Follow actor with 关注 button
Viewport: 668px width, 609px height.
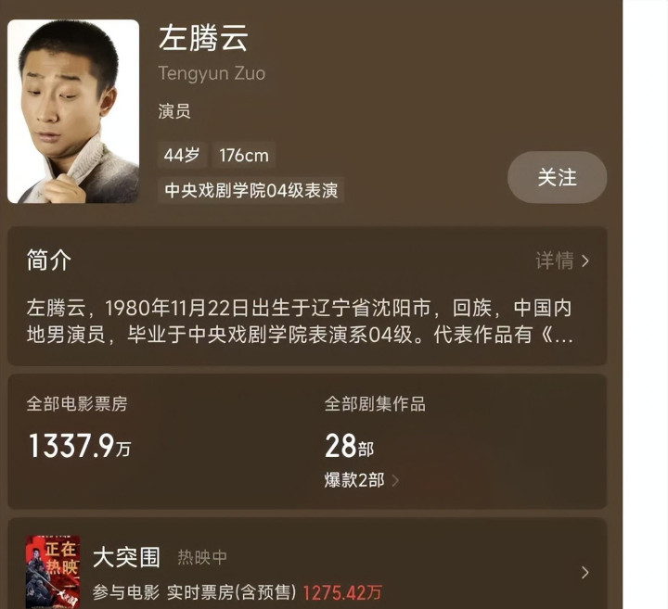pyautogui.click(x=557, y=177)
